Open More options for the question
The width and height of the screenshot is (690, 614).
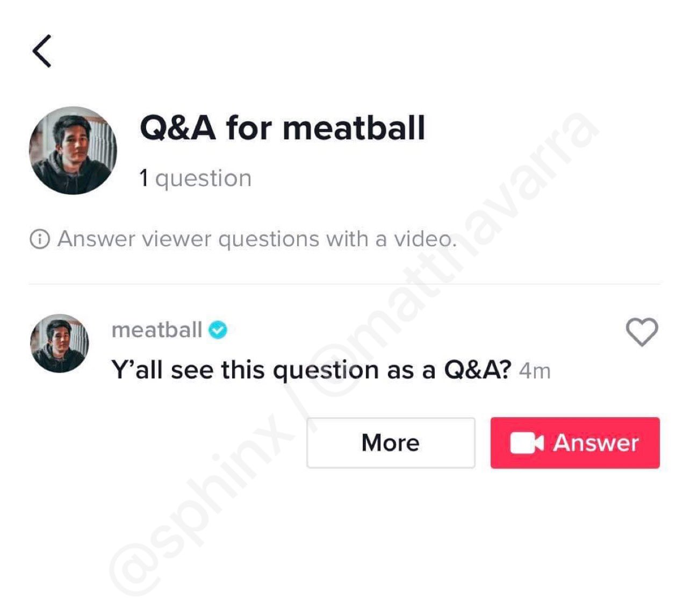(391, 443)
